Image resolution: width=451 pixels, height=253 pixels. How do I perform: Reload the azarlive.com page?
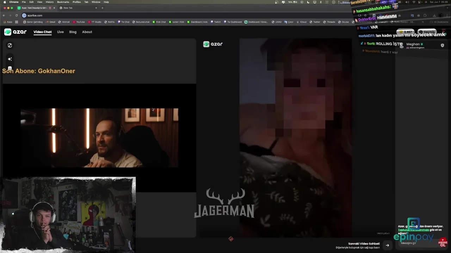[x=16, y=15]
